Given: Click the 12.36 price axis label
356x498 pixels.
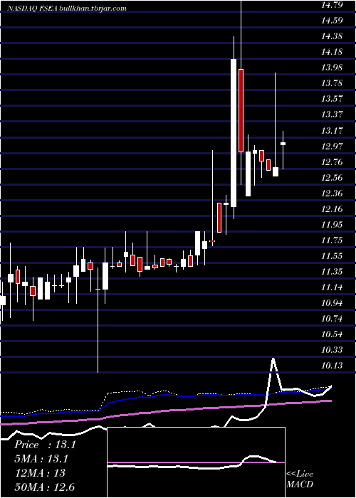Looking at the screenshot, I should [332, 193].
